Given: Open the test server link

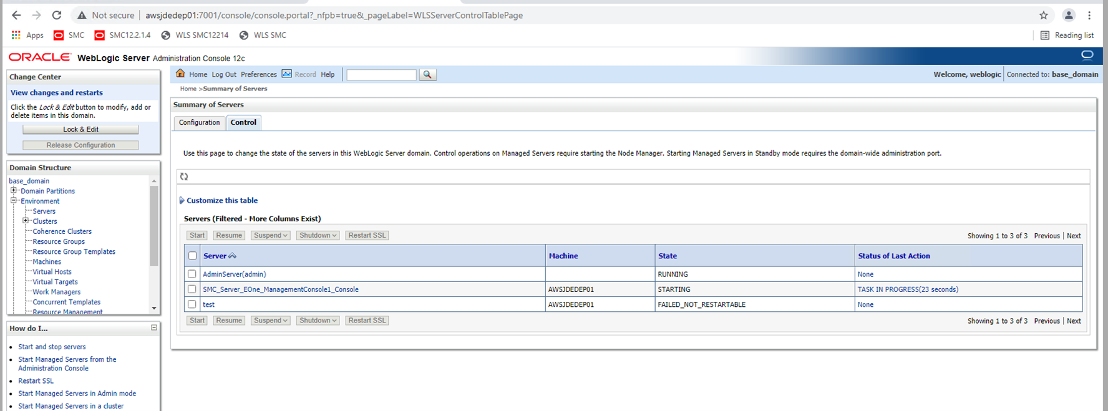Looking at the screenshot, I should pyautogui.click(x=208, y=305).
